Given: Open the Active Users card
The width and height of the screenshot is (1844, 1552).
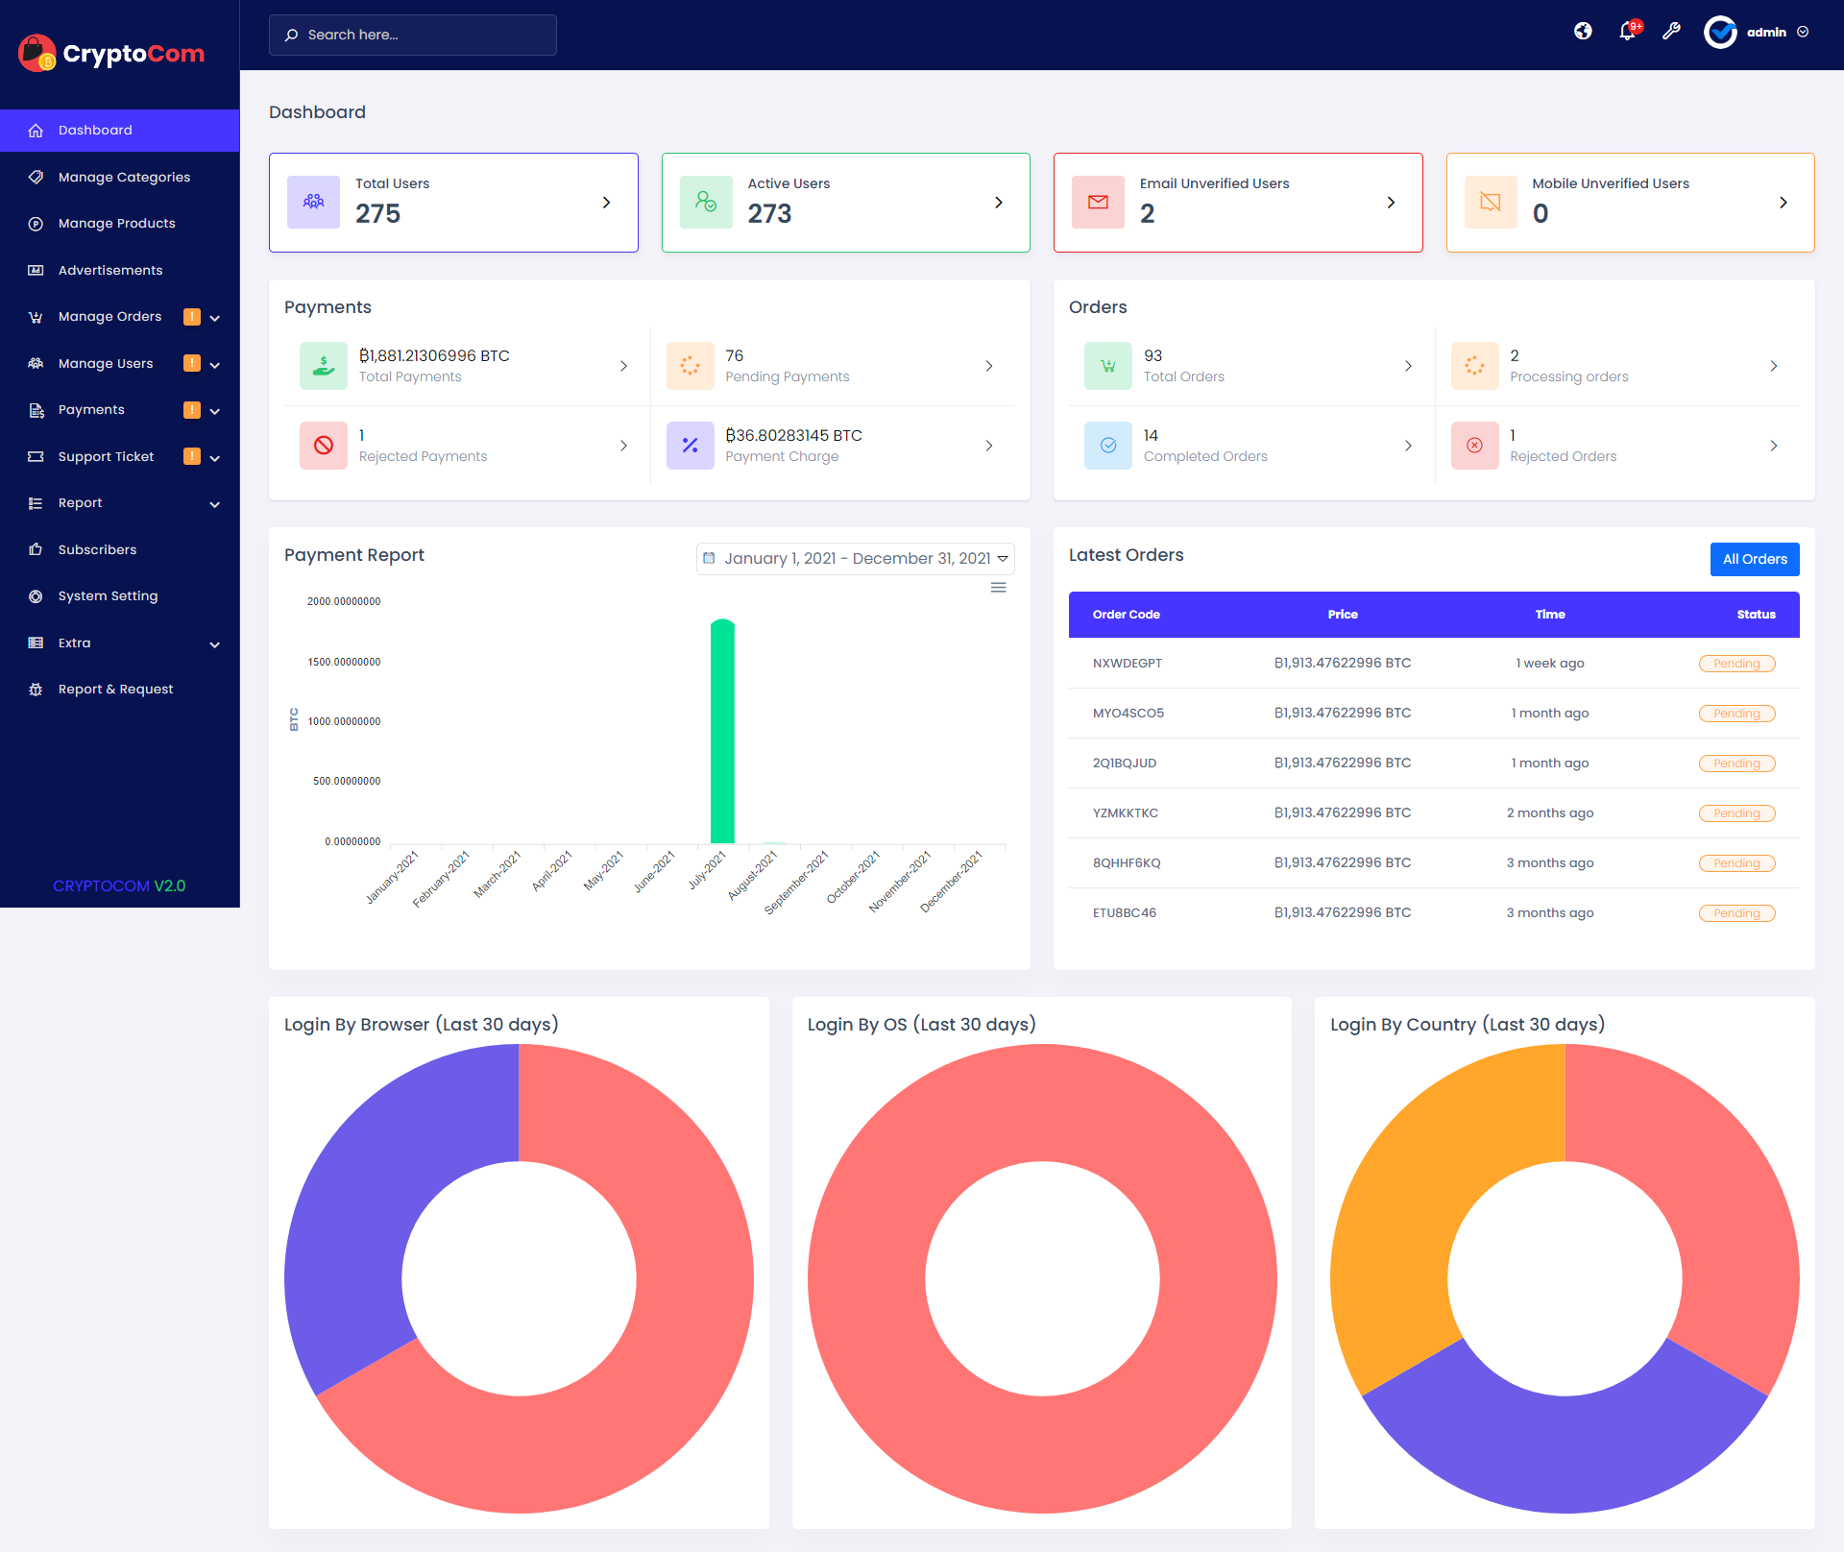Looking at the screenshot, I should point(845,203).
